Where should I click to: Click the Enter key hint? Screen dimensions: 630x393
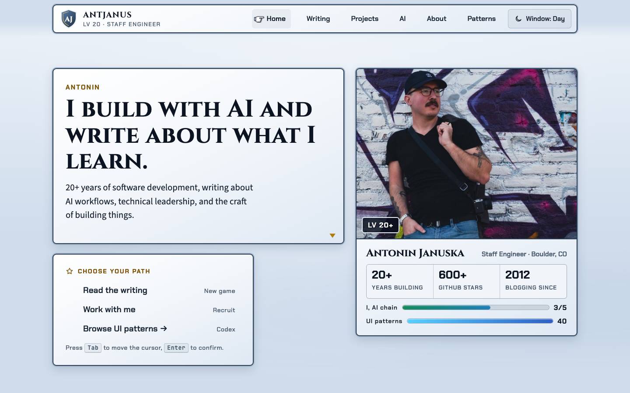pyautogui.click(x=176, y=348)
